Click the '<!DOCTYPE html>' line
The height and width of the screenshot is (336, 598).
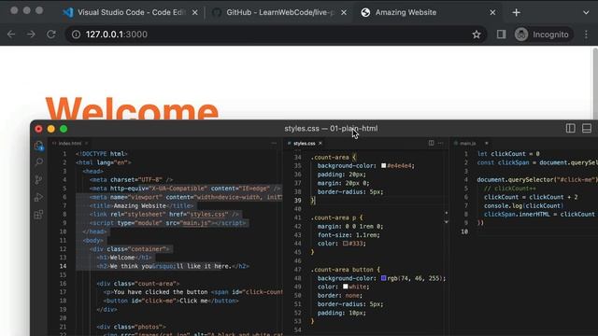click(x=102, y=154)
